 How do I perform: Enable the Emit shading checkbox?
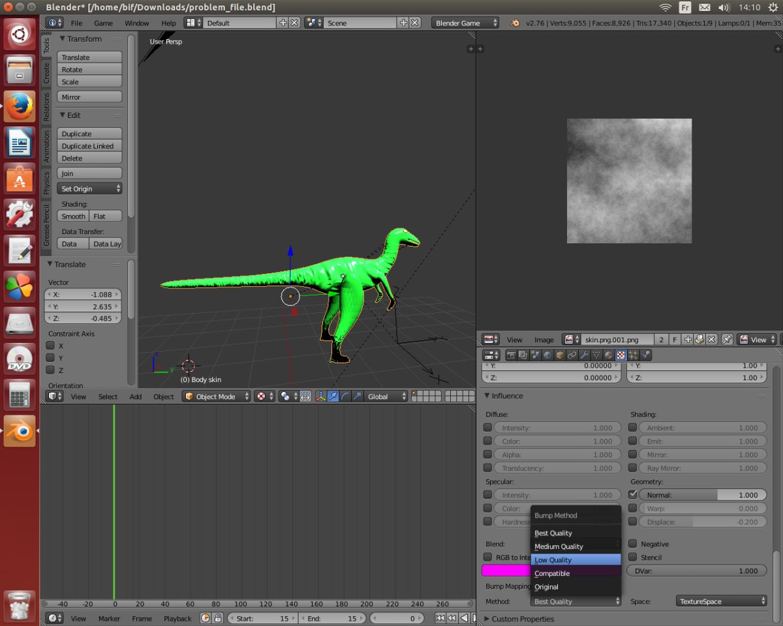tap(632, 441)
